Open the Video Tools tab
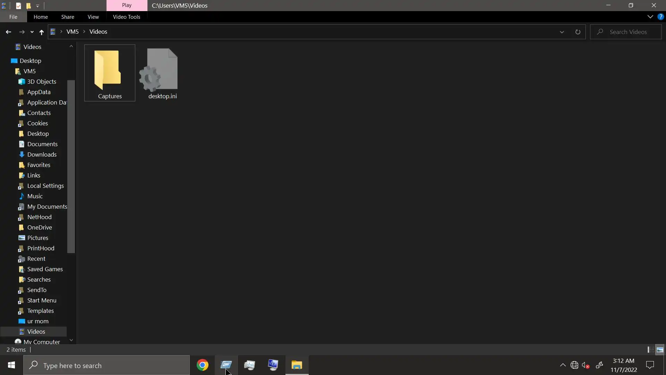Screen dimensions: 666x375 click(x=126, y=17)
